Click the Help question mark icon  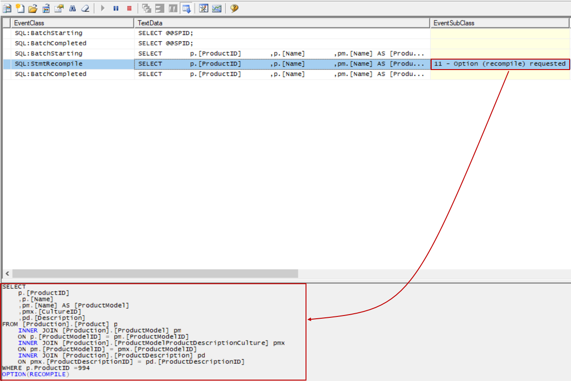click(234, 8)
